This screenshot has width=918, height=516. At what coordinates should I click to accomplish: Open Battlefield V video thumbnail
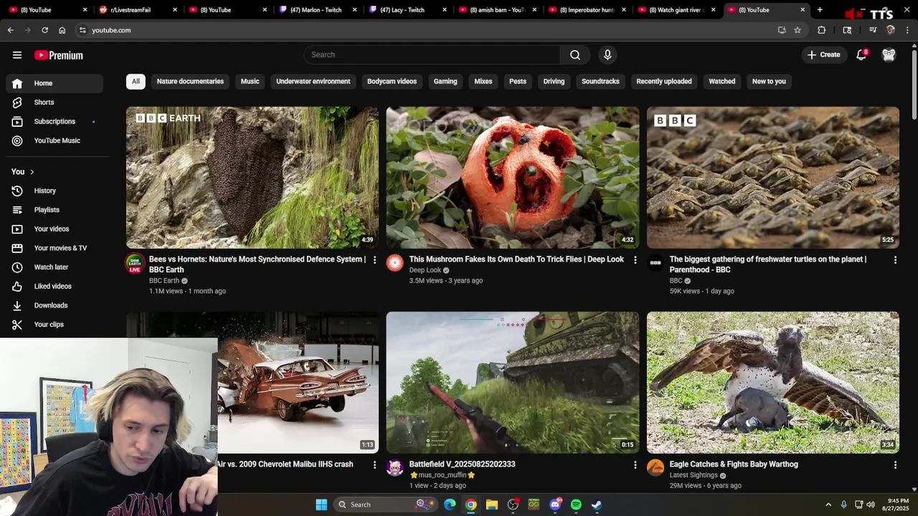point(513,382)
